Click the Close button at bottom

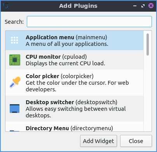(136, 141)
